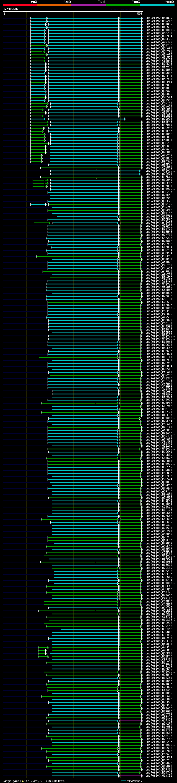Open hit UniRef100_B2PVA8
Screen dimensions: 177x783
coord(159,363)
